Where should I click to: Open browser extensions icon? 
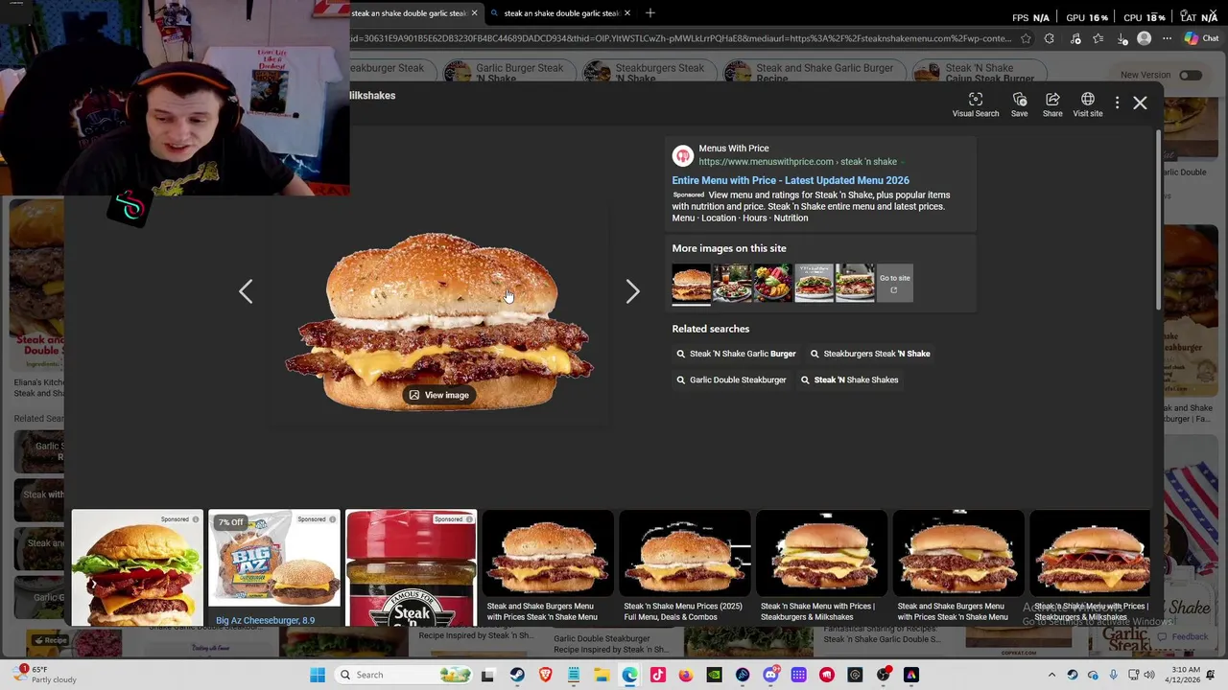1049,38
